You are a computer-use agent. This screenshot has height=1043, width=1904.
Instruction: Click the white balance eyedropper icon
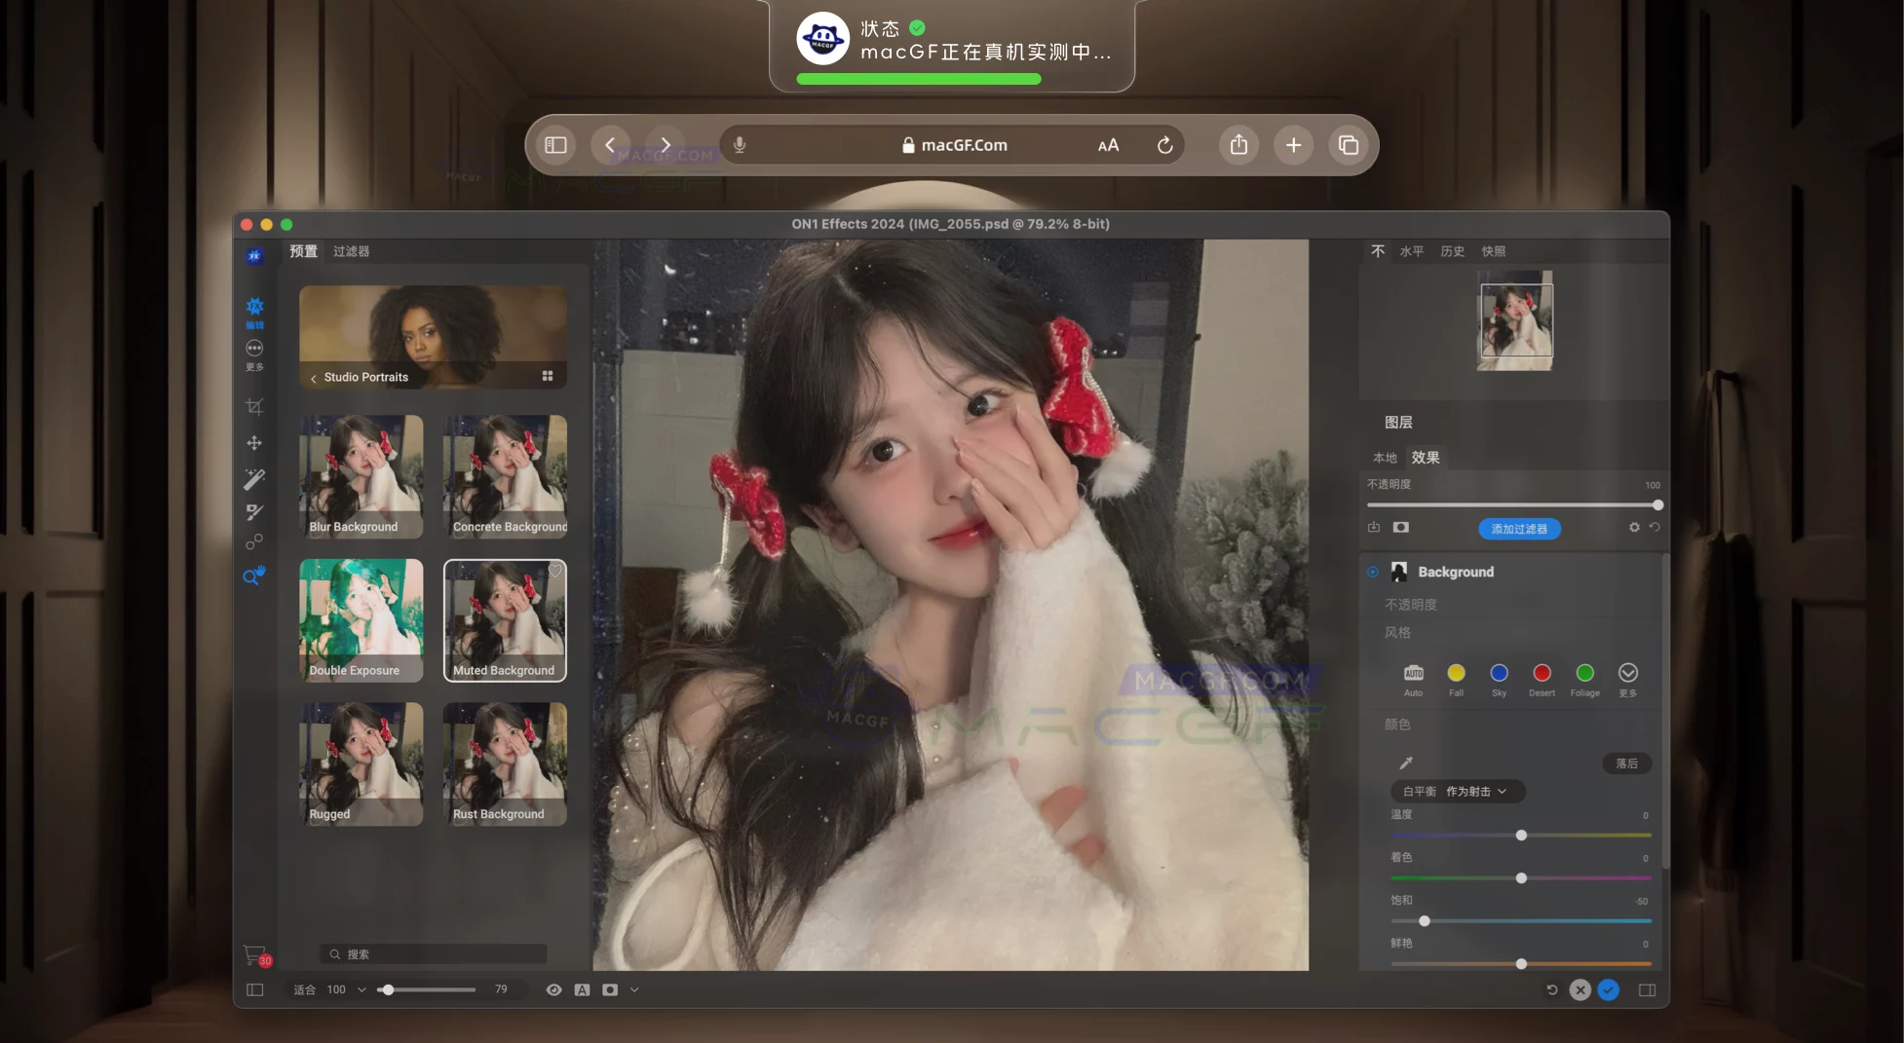click(1406, 763)
